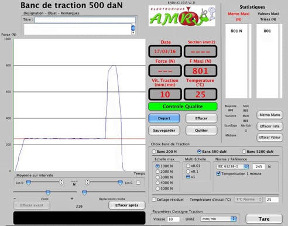
Task: Click the green Controle Qualite indicator
Action: 183,107
